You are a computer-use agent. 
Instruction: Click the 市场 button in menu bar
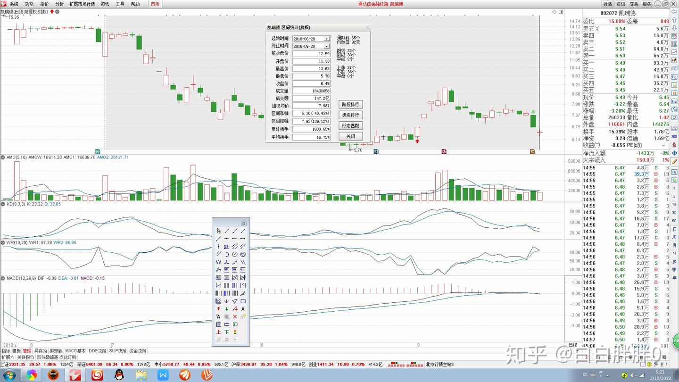[155, 4]
